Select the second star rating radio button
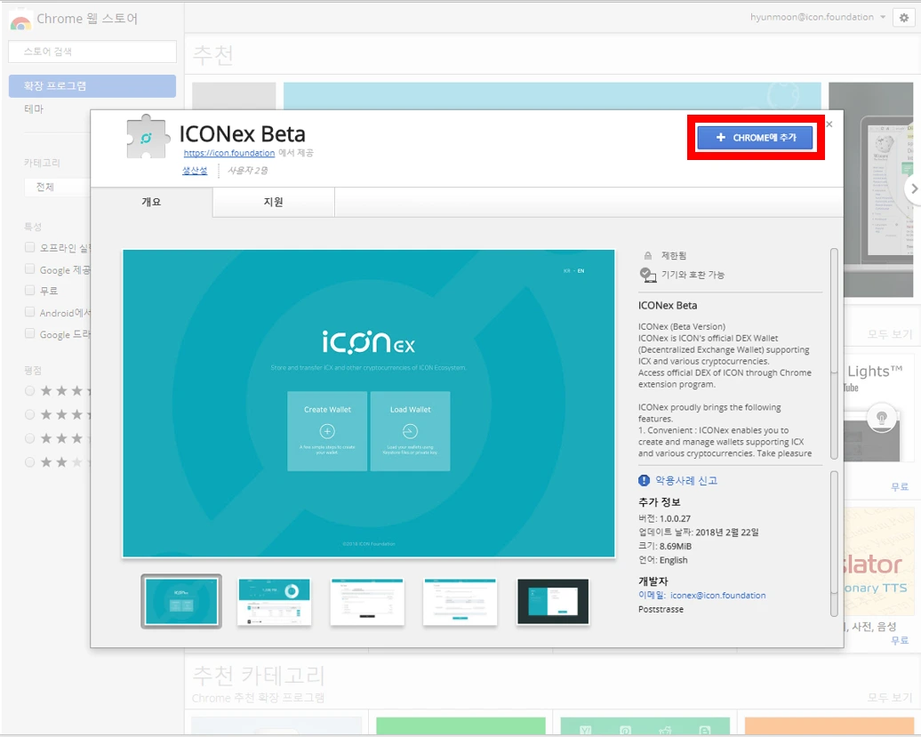The height and width of the screenshot is (737, 921). [x=29, y=414]
